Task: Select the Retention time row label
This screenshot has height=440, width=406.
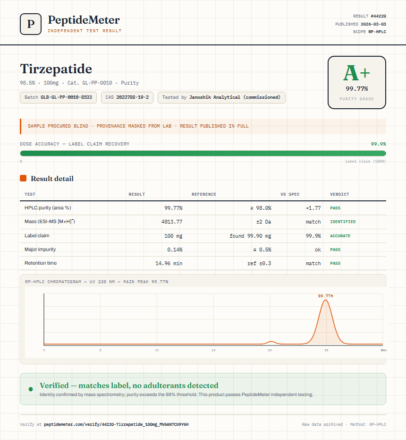Action: tap(41, 263)
